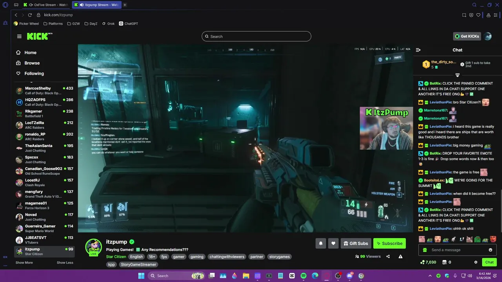Viewport: 502px width, 282px height.
Task: Open the browser easy setup menu icon
Action: coord(496,15)
